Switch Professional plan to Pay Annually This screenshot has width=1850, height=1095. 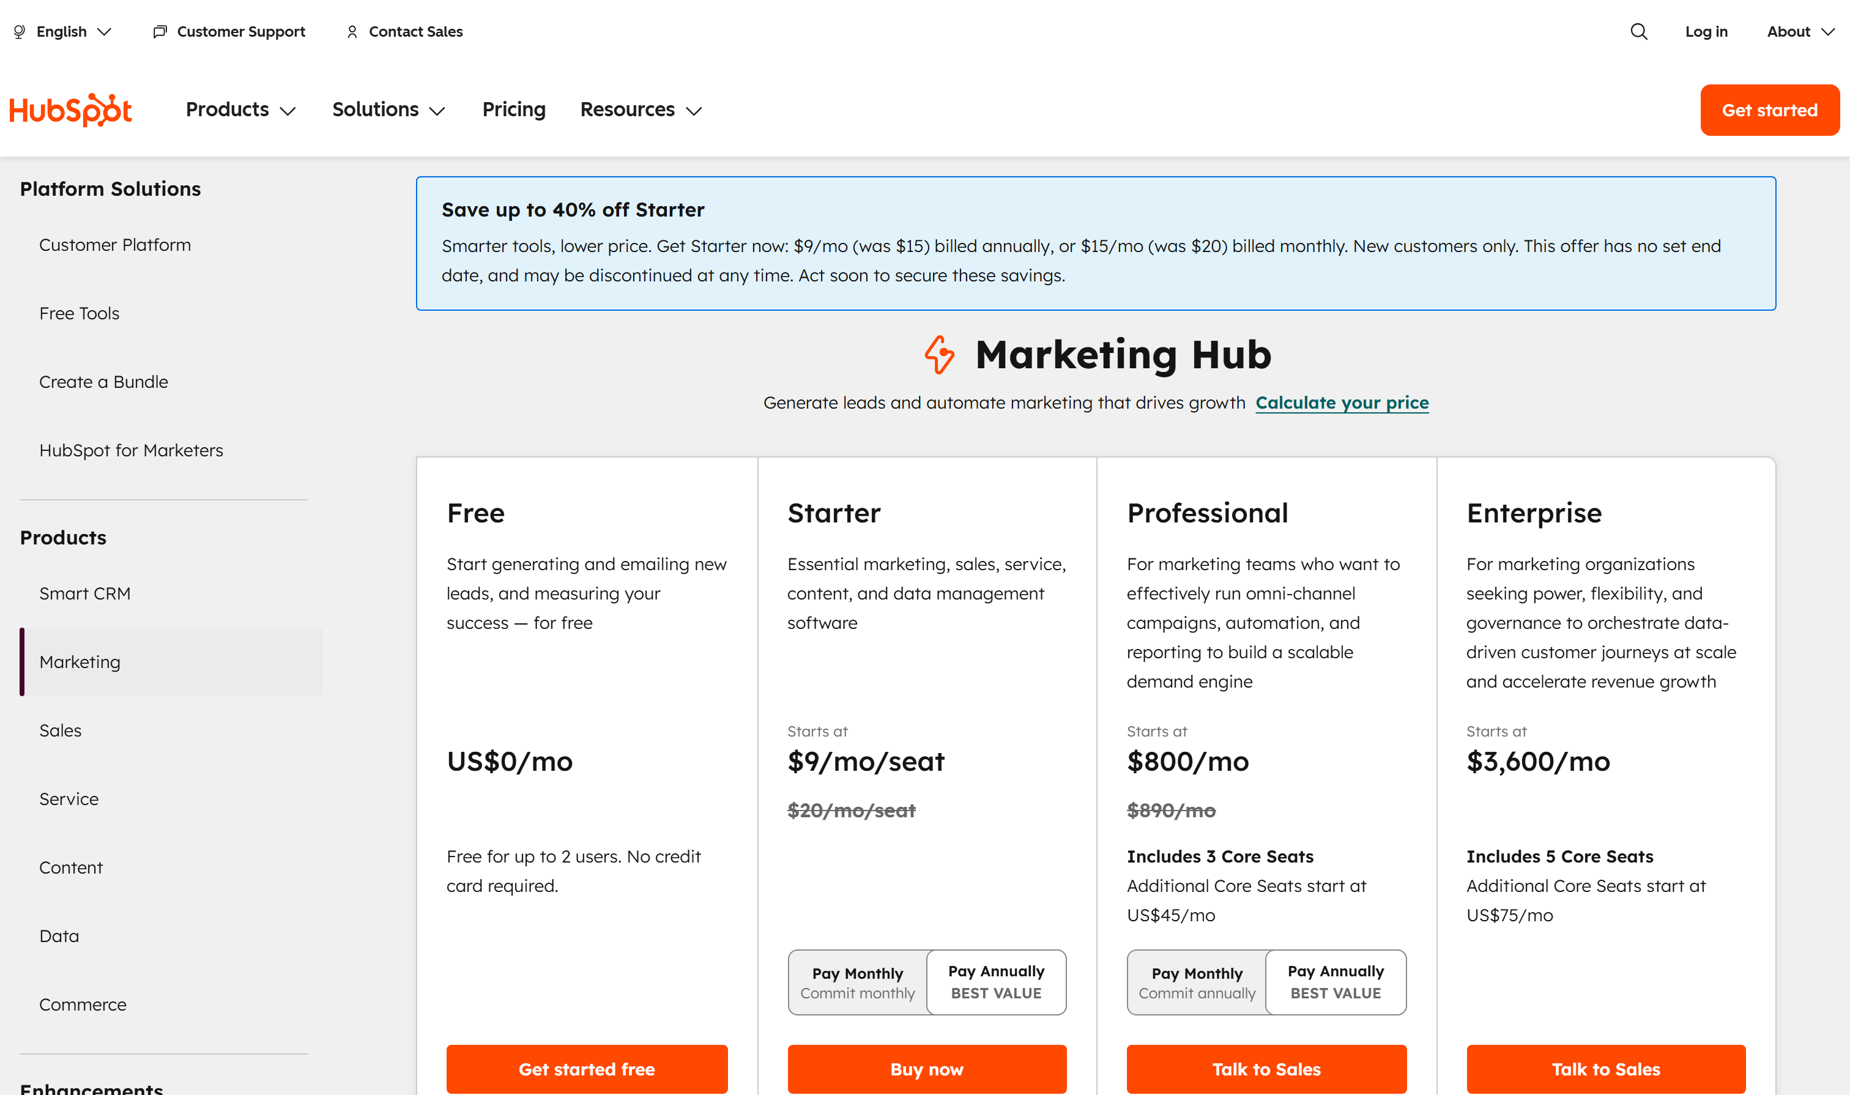click(1335, 982)
